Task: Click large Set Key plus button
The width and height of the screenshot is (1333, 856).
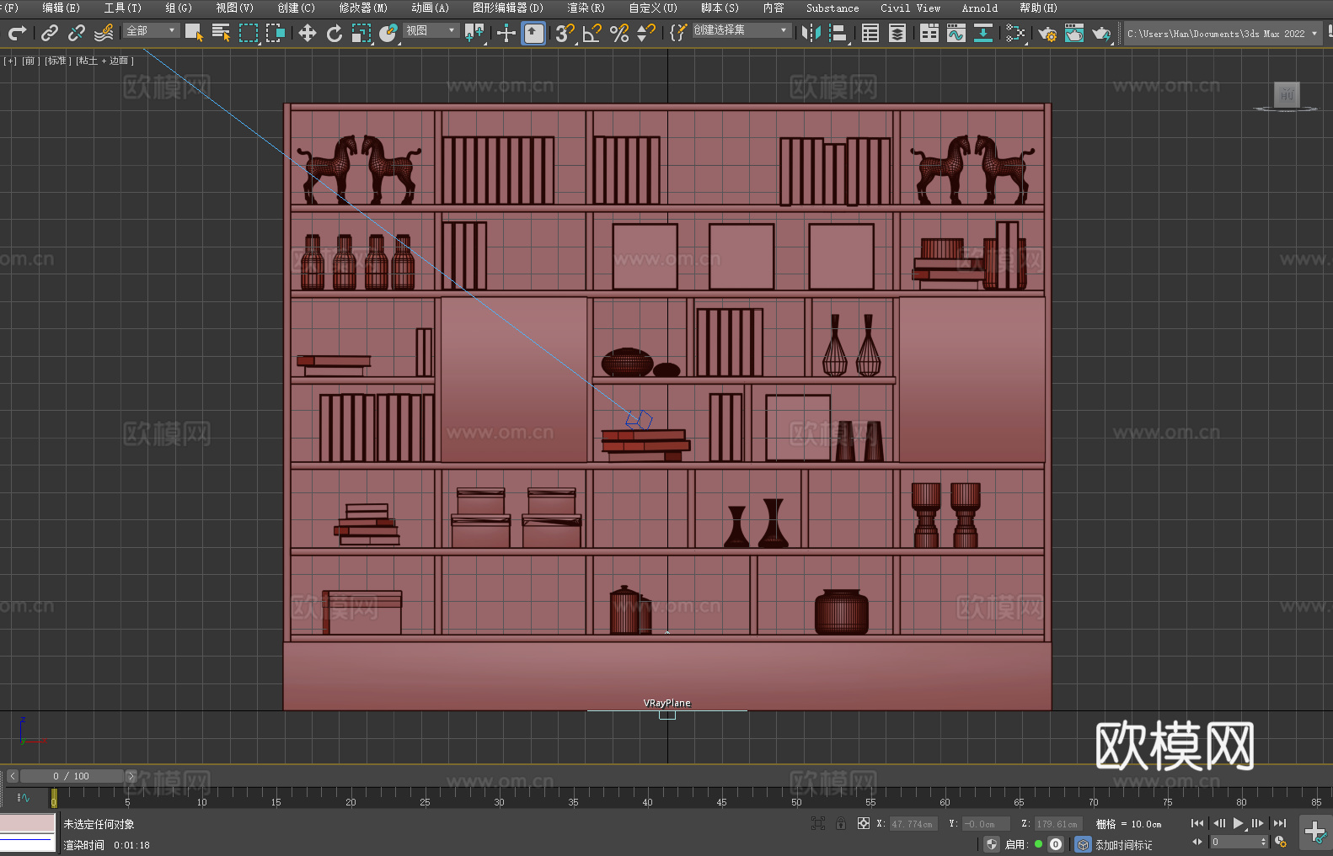Action: pos(1315,832)
